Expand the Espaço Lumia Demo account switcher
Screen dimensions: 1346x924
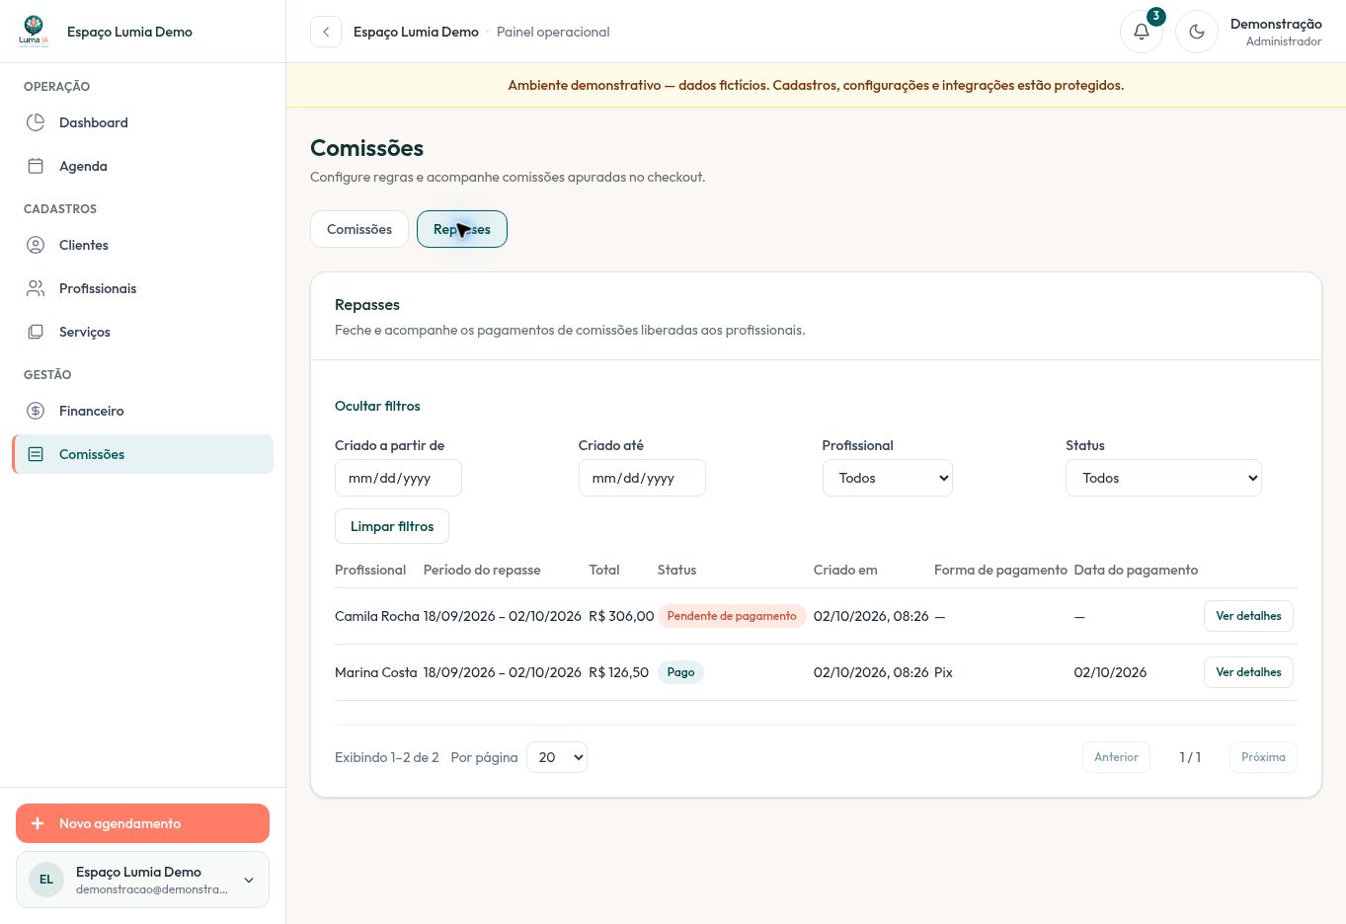pos(142,880)
